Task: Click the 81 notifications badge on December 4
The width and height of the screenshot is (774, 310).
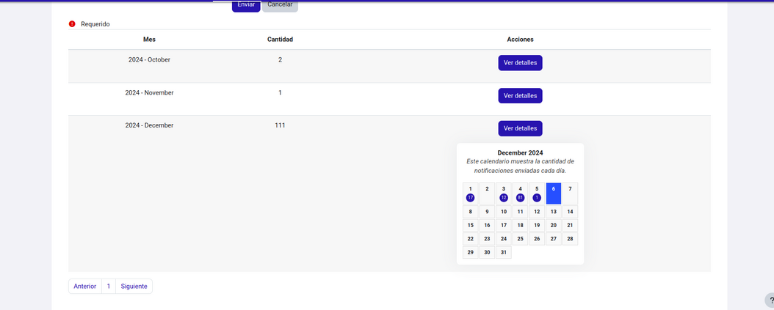Action: (520, 198)
